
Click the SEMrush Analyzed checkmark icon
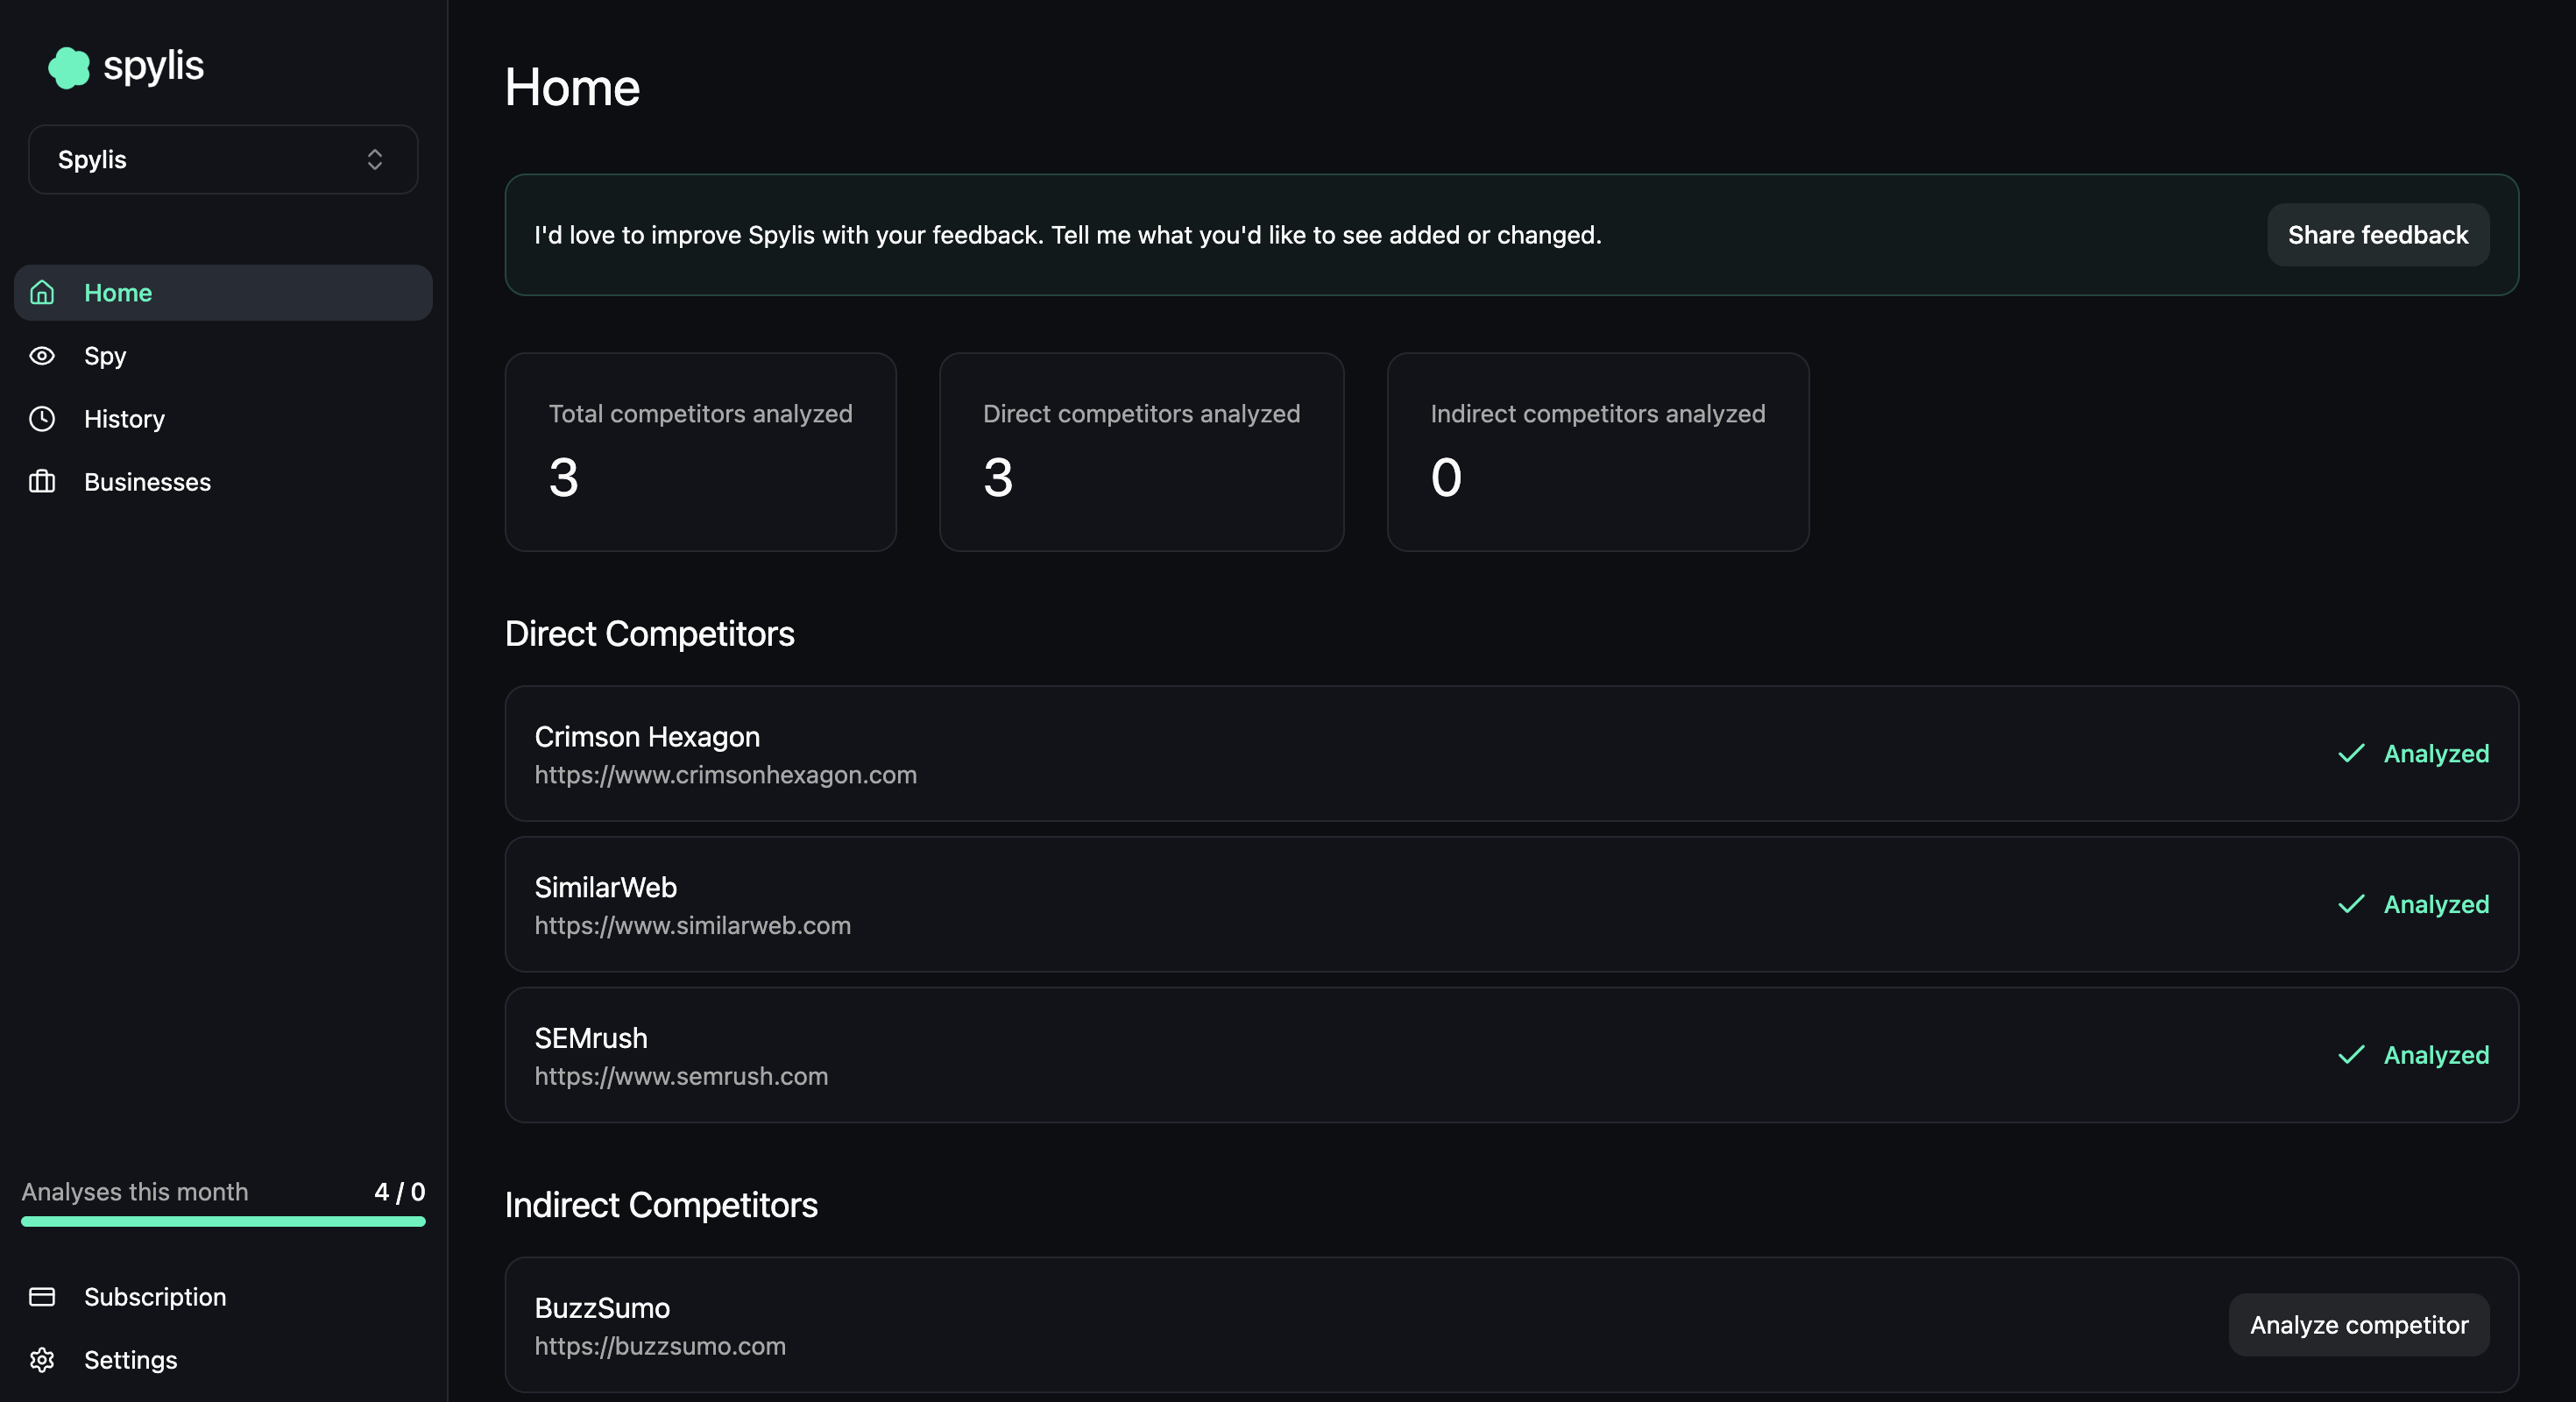click(2351, 1055)
